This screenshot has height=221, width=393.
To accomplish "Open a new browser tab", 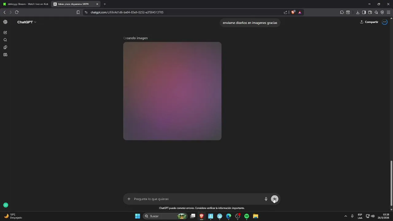I will coord(105,4).
